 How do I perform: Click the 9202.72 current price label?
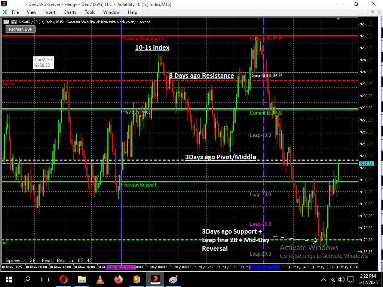pos(366,164)
